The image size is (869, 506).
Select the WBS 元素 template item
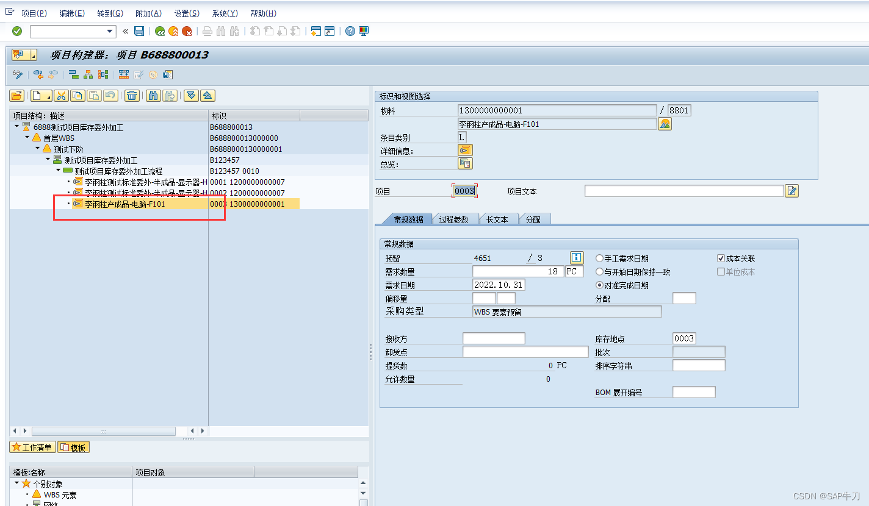[60, 495]
